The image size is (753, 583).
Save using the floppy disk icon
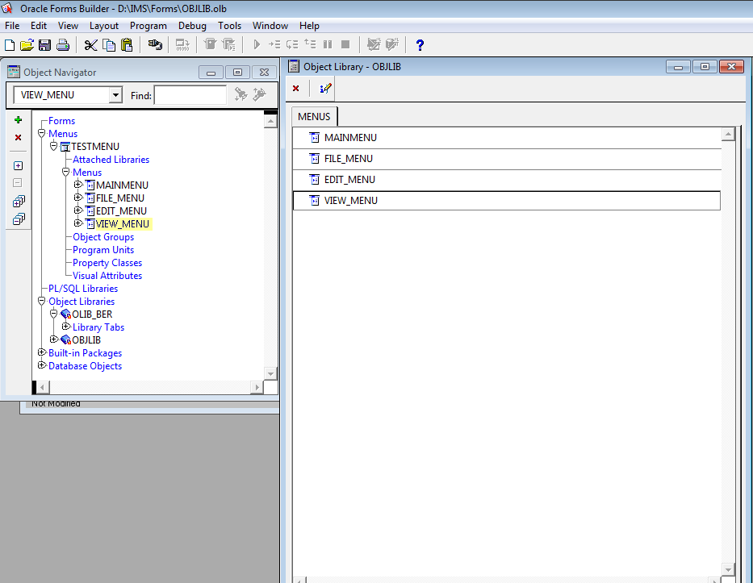44,45
